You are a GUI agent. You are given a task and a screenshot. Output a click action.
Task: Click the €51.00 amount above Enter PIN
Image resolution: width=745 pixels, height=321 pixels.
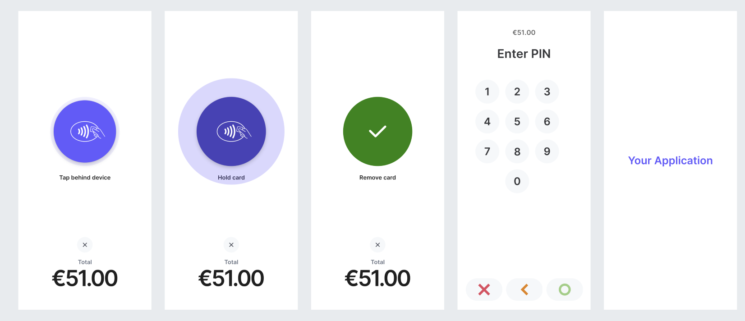click(x=524, y=32)
